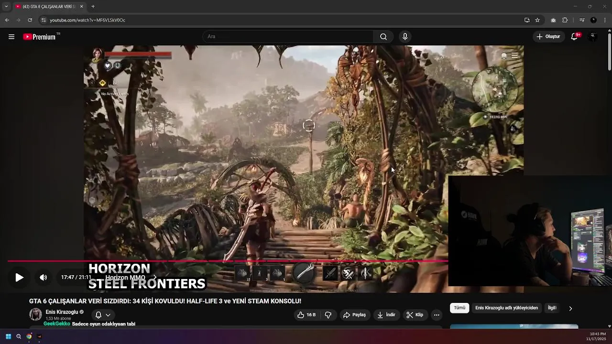Open a new Chrome tab
The image size is (612, 344).
coord(93,7)
